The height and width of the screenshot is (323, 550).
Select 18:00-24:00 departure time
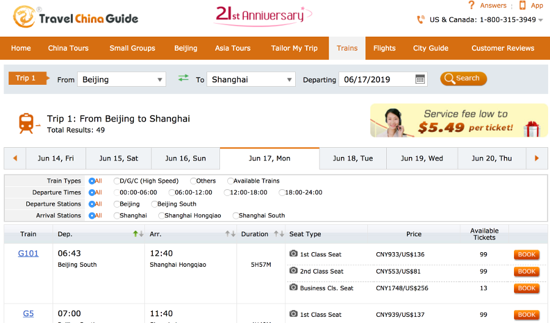click(282, 192)
